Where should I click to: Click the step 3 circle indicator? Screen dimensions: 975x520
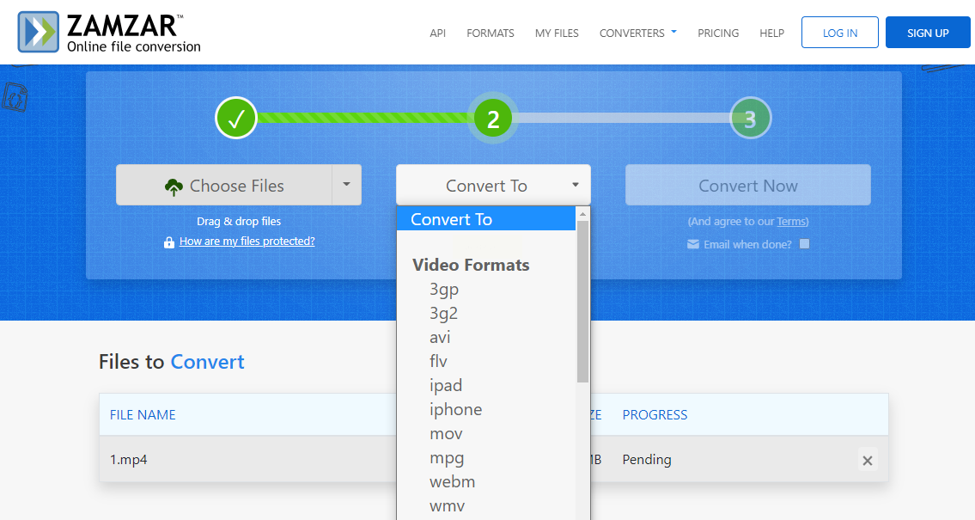tap(750, 119)
